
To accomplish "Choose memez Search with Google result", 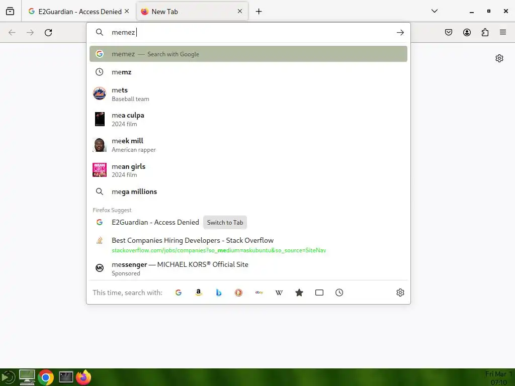I will pos(248,54).
